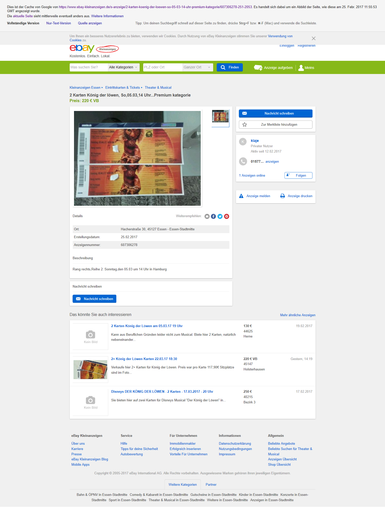Click the magnifier icon in Finden button

click(x=223, y=67)
